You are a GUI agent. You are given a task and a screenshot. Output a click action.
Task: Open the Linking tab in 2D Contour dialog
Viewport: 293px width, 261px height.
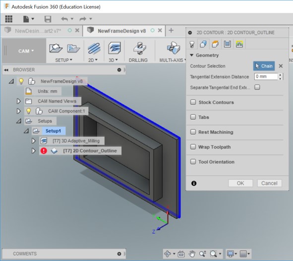pos(239,44)
